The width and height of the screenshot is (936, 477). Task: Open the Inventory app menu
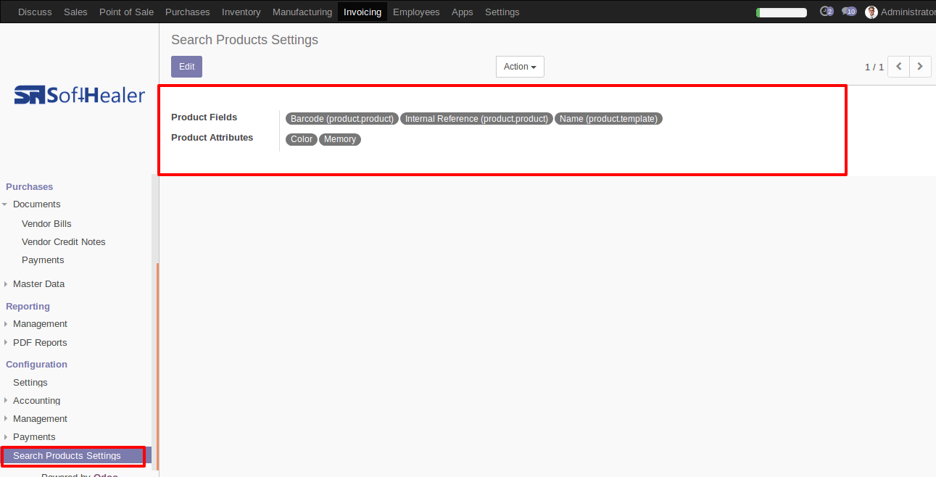tap(241, 12)
